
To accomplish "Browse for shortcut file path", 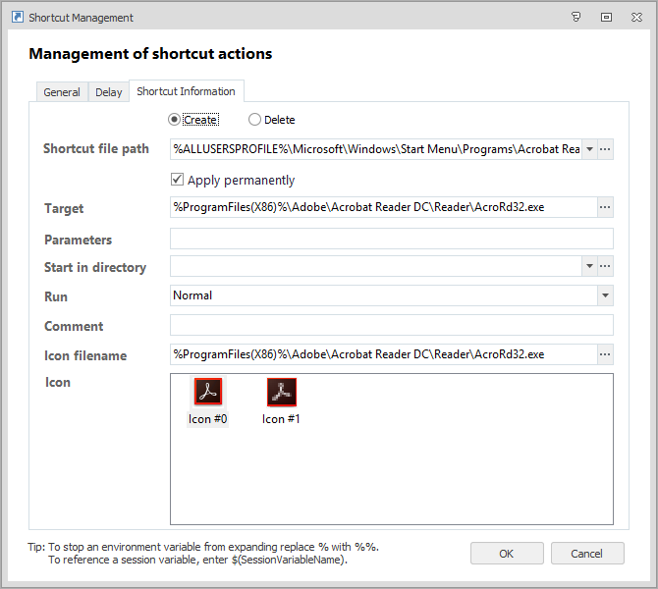I will click(606, 149).
